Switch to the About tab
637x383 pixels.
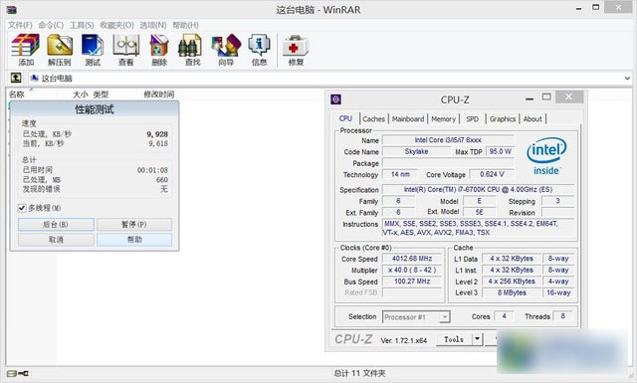(x=532, y=119)
